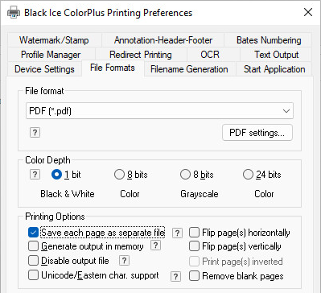Check Remove blank pages option
Image resolution: width=321 pixels, height=293 pixels.
coord(194,276)
